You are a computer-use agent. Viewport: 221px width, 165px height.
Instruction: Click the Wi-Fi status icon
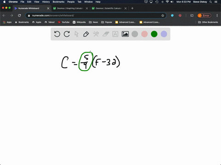(x=167, y=2)
